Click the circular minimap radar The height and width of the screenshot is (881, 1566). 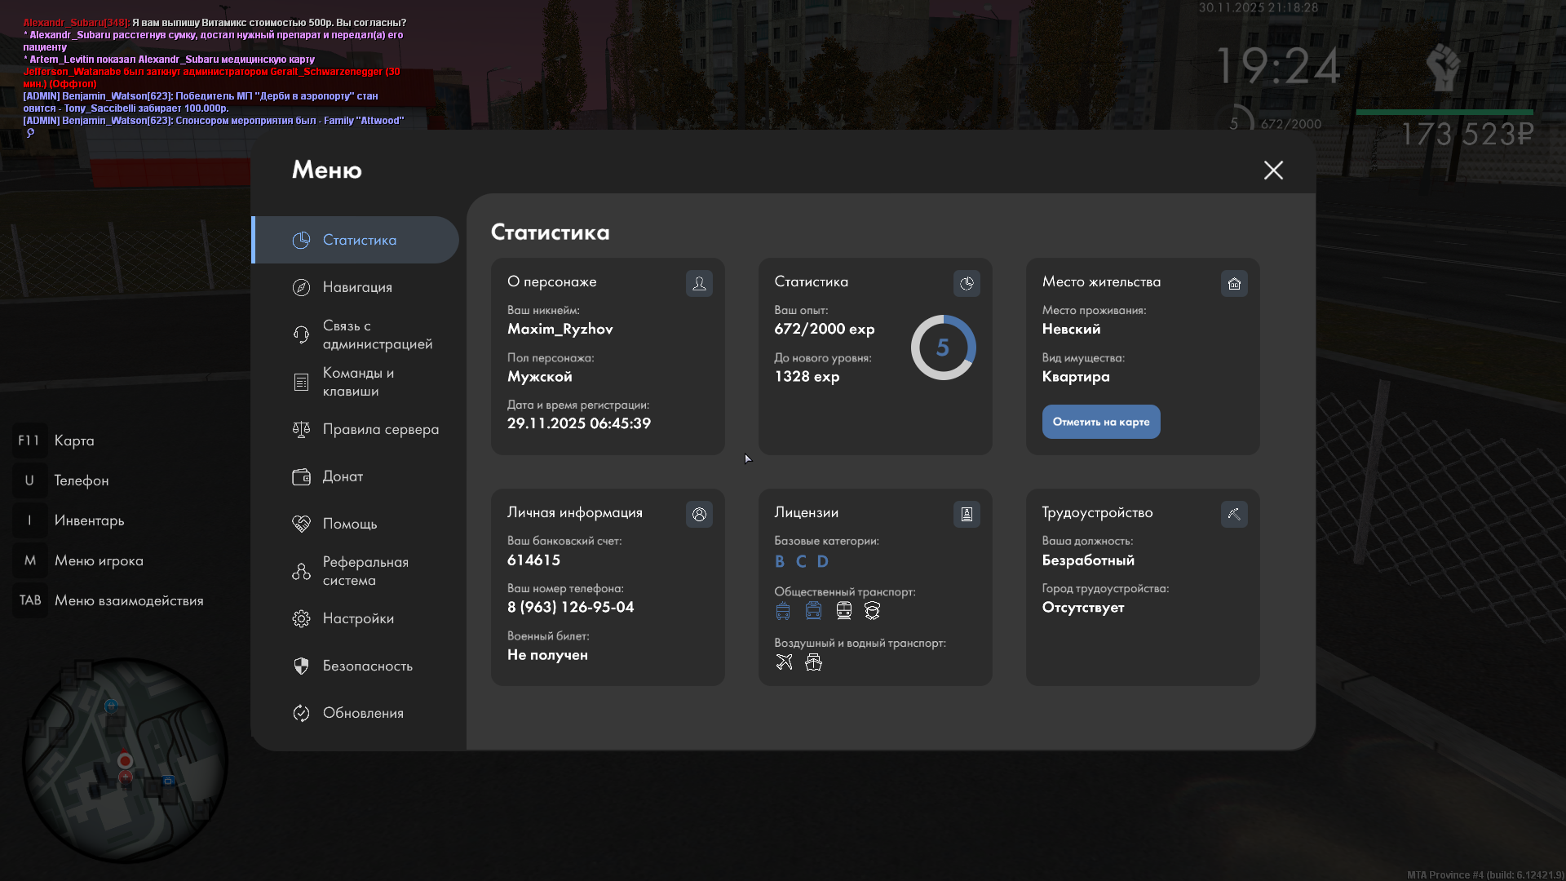pos(125,760)
